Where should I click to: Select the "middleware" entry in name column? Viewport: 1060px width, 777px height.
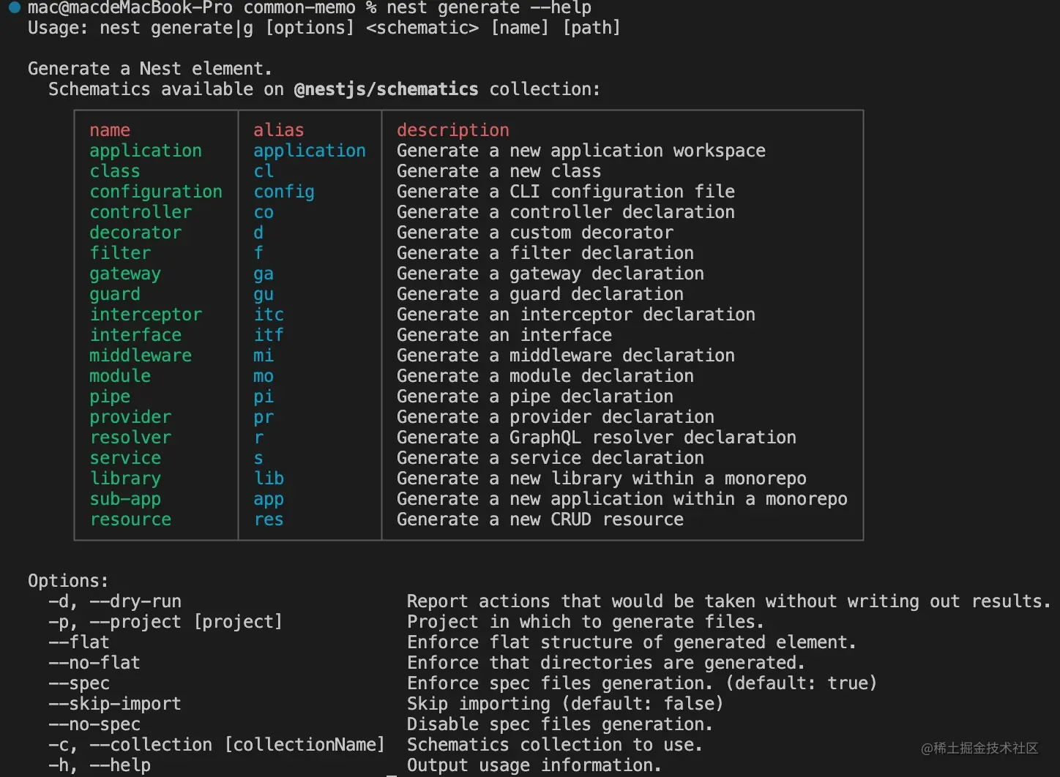pos(141,356)
